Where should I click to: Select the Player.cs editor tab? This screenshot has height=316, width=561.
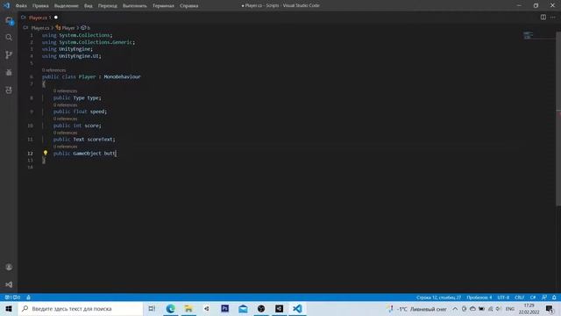(x=39, y=18)
